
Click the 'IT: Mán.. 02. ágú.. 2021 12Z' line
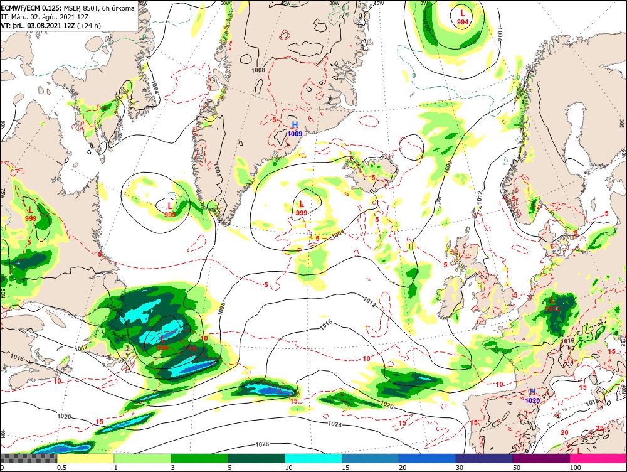(x=45, y=17)
